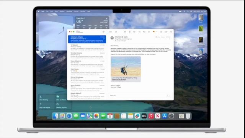The height and width of the screenshot is (138, 245).
Task: Open Reminders from the Dock
Action: (124, 116)
